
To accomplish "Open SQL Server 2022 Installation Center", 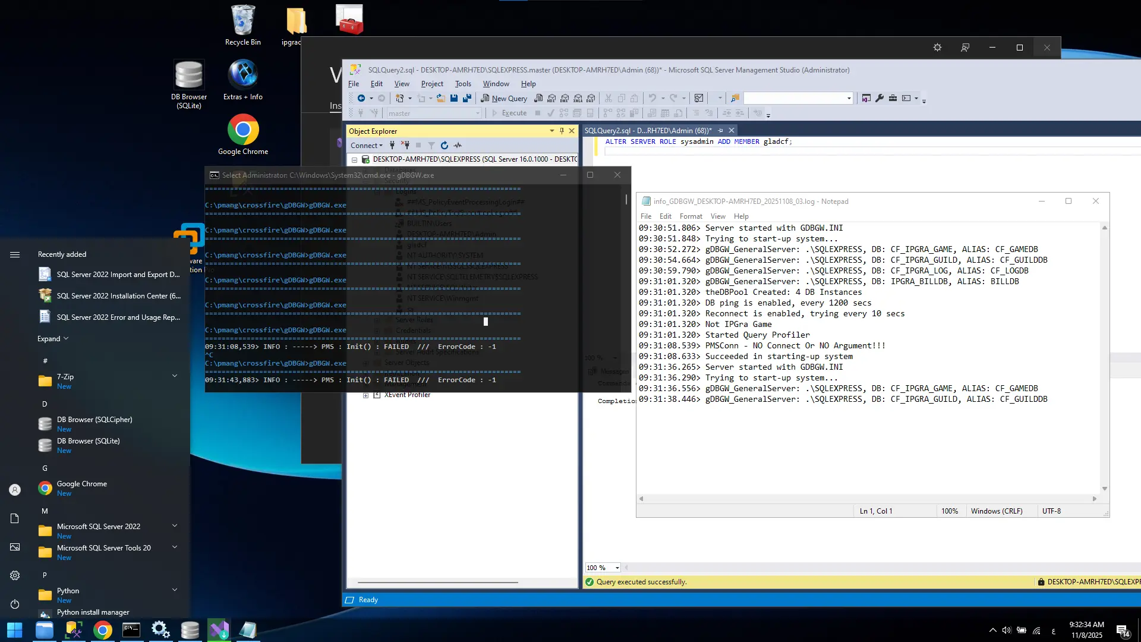I will click(110, 295).
